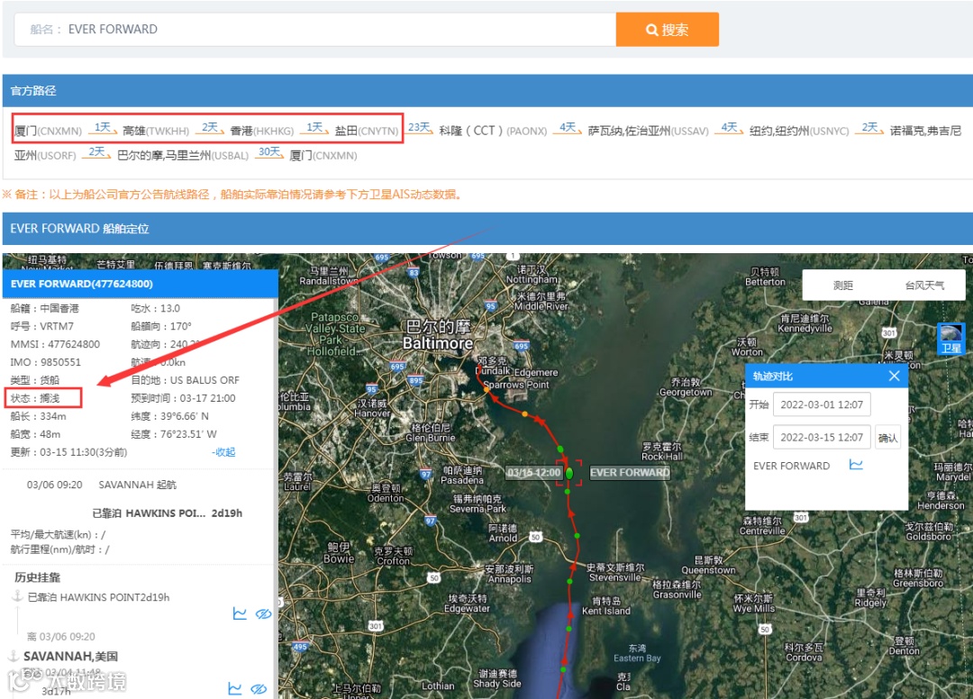The height and width of the screenshot is (699, 973).
Task: Click the orange 搜索 search button
Action: click(x=667, y=29)
